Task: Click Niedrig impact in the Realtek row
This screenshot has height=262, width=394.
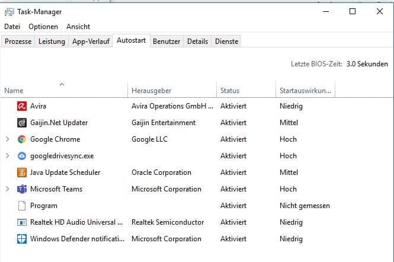Action: tap(292, 222)
